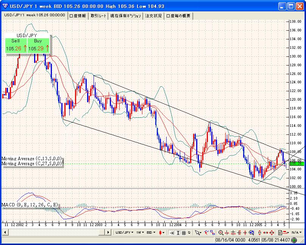Click the scroll-to-end chart icon

click(x=172, y=233)
